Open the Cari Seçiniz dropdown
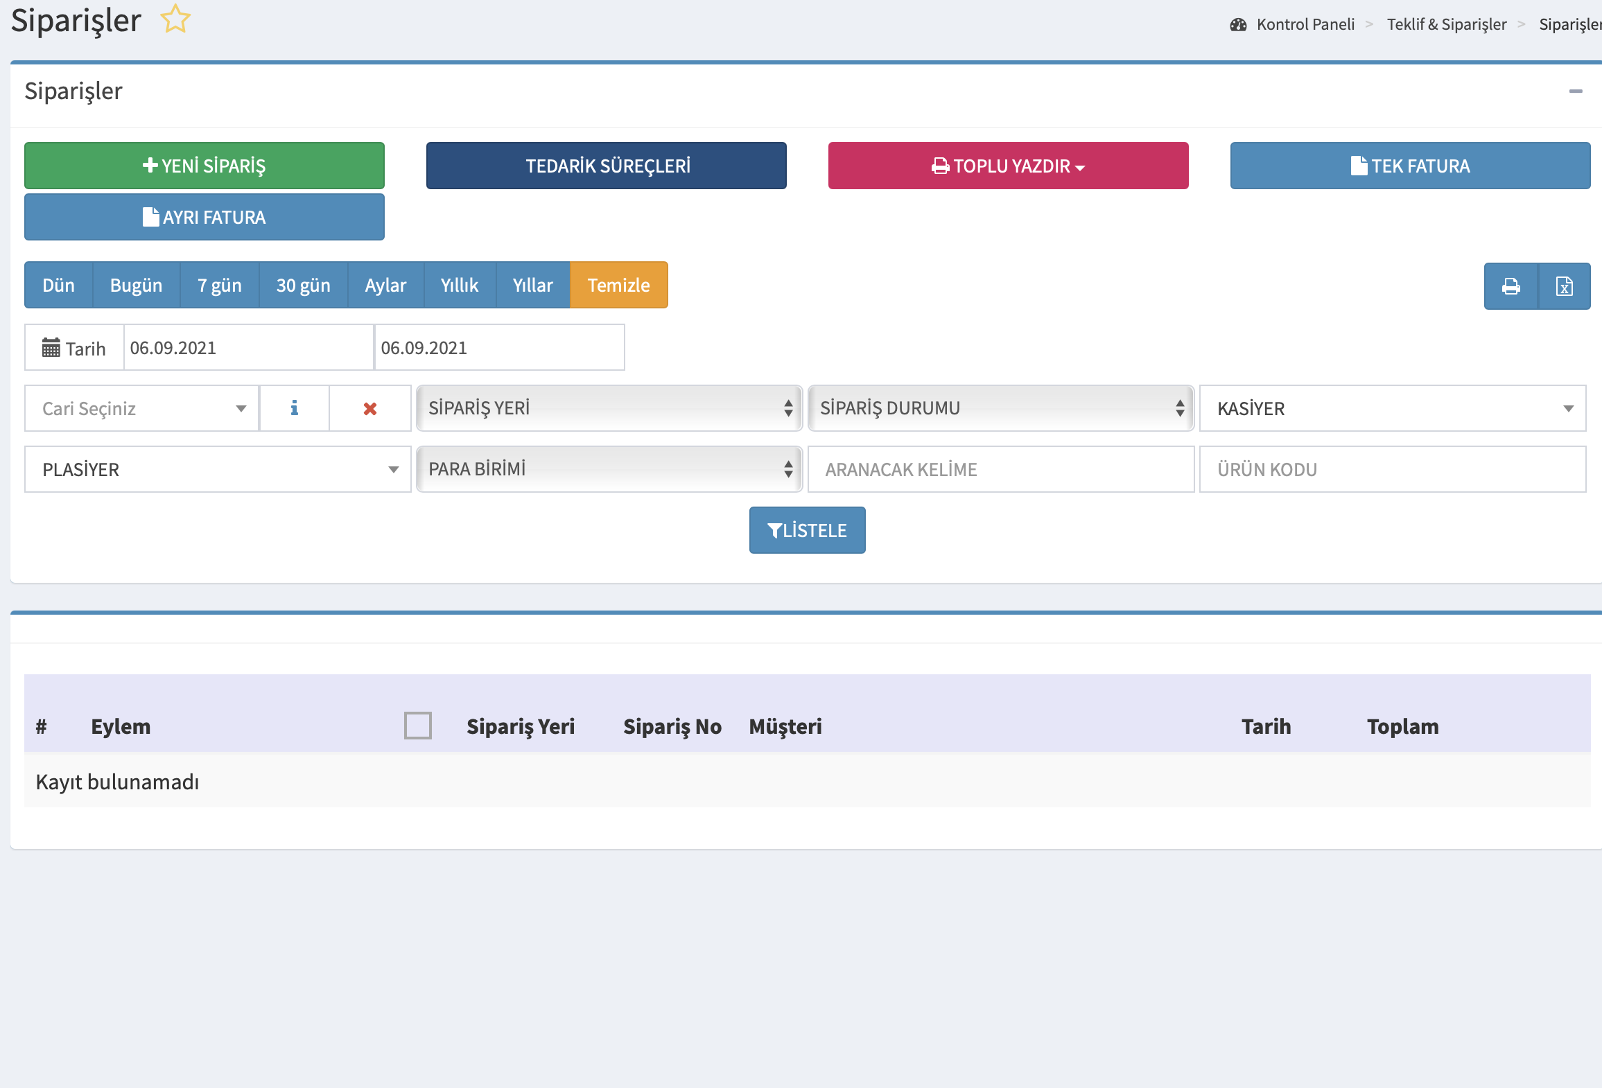Viewport: 1602px width, 1088px height. coord(142,408)
